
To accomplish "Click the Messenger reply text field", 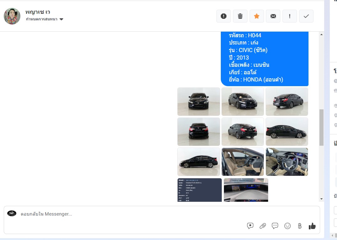I will coord(125,214).
